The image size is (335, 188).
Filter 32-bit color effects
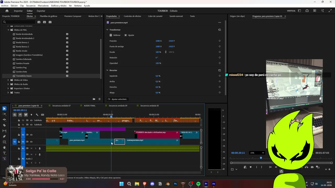[44, 22]
